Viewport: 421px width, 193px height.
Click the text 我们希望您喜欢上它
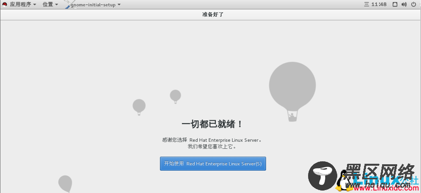(x=212, y=147)
